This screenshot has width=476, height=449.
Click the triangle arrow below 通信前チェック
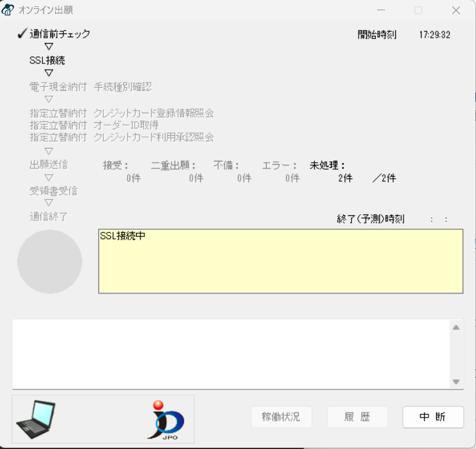pos(49,47)
